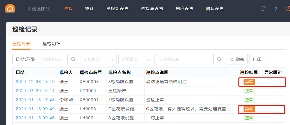Click search icon beside inspector field
The image size is (290, 125).
coord(73,59)
